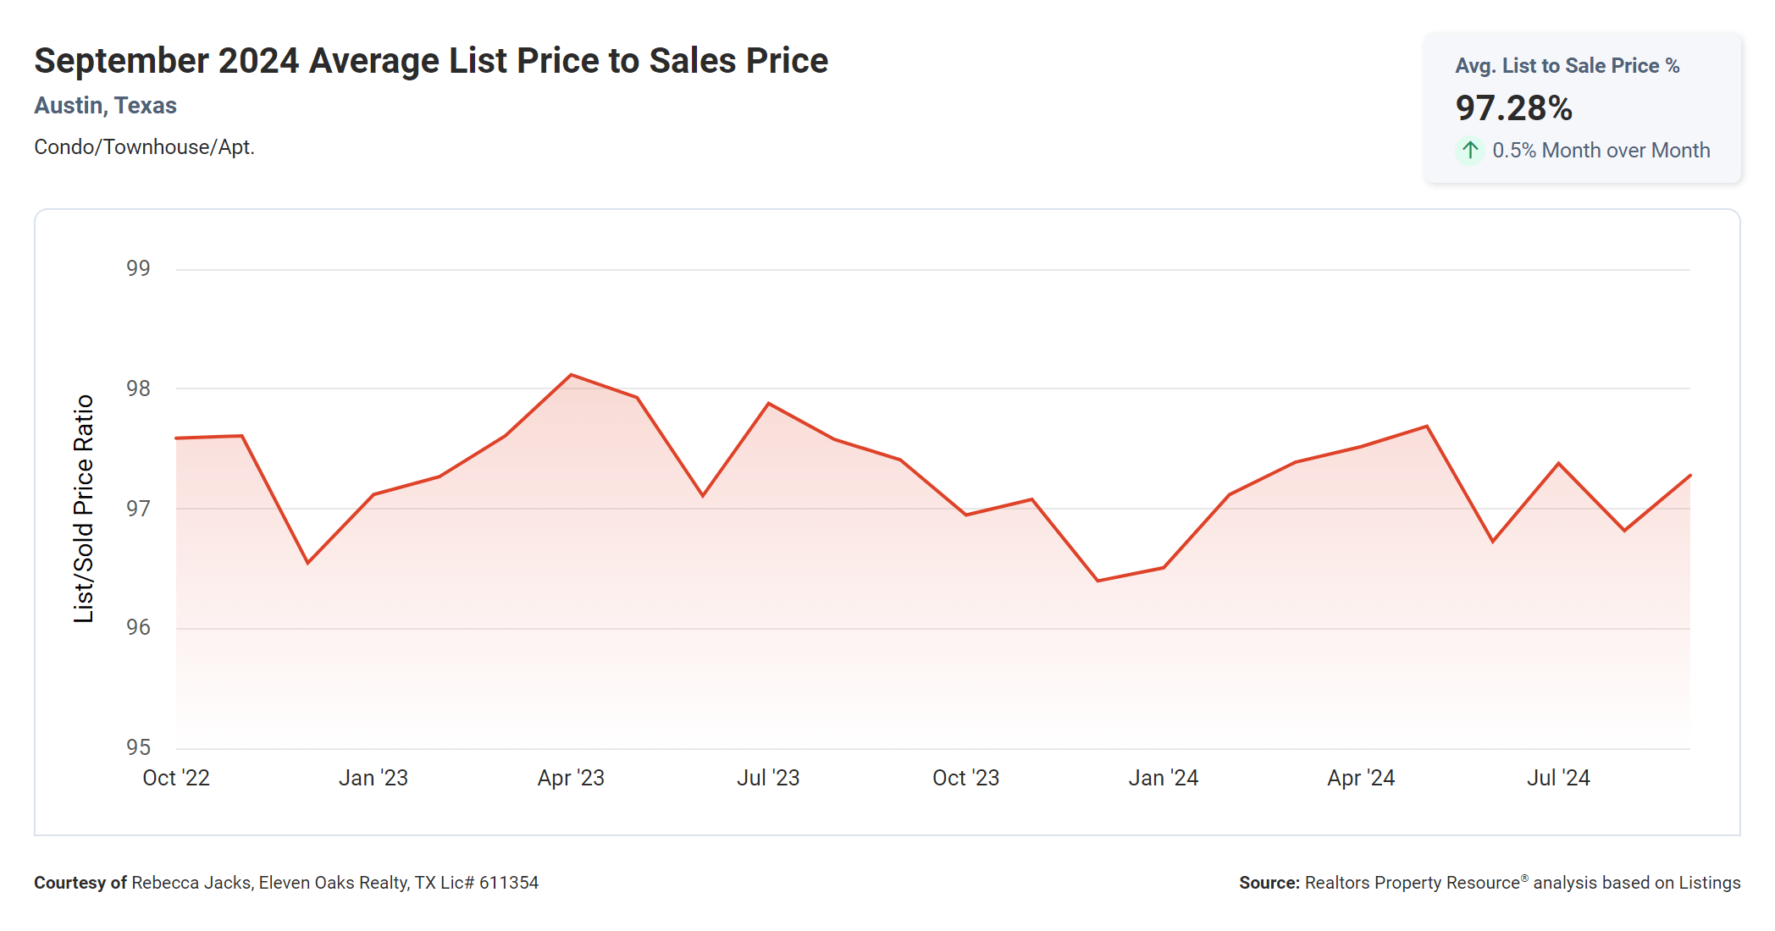Click the Apr '24 x-axis label
Viewport: 1775px width, 931px height.
(1361, 778)
